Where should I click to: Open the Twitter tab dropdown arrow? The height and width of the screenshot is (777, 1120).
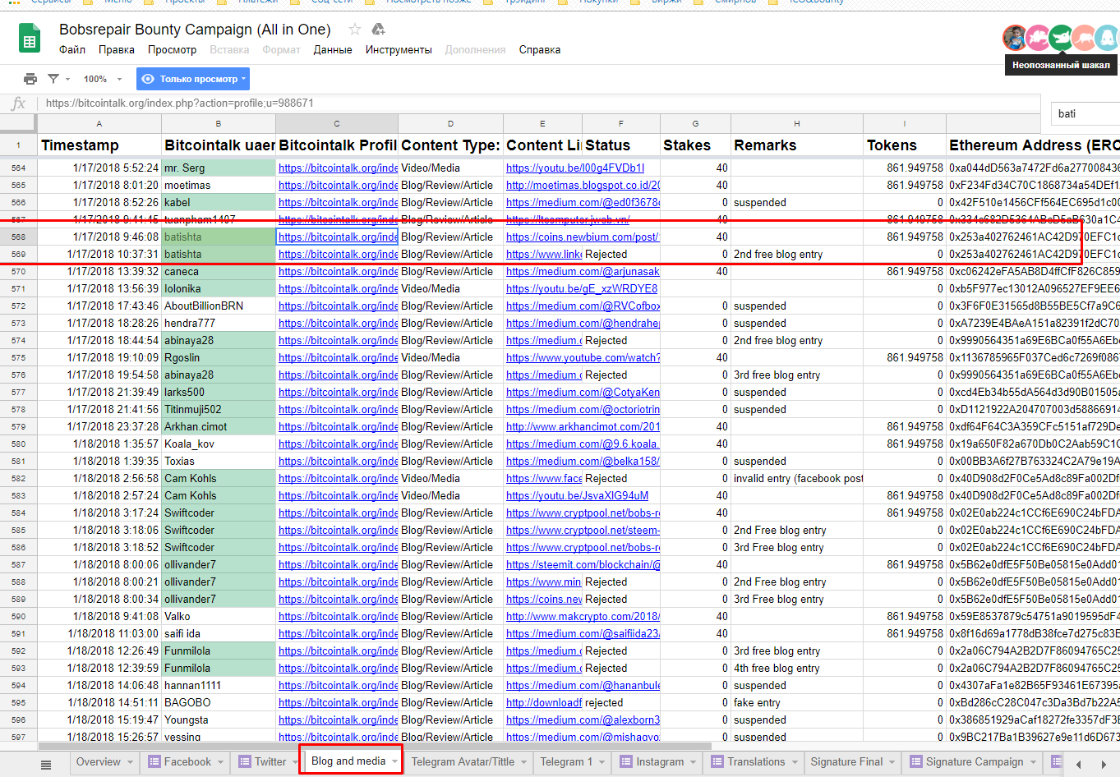tap(295, 762)
